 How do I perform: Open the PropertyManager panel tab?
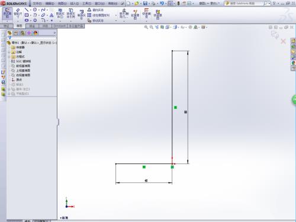[16, 33]
